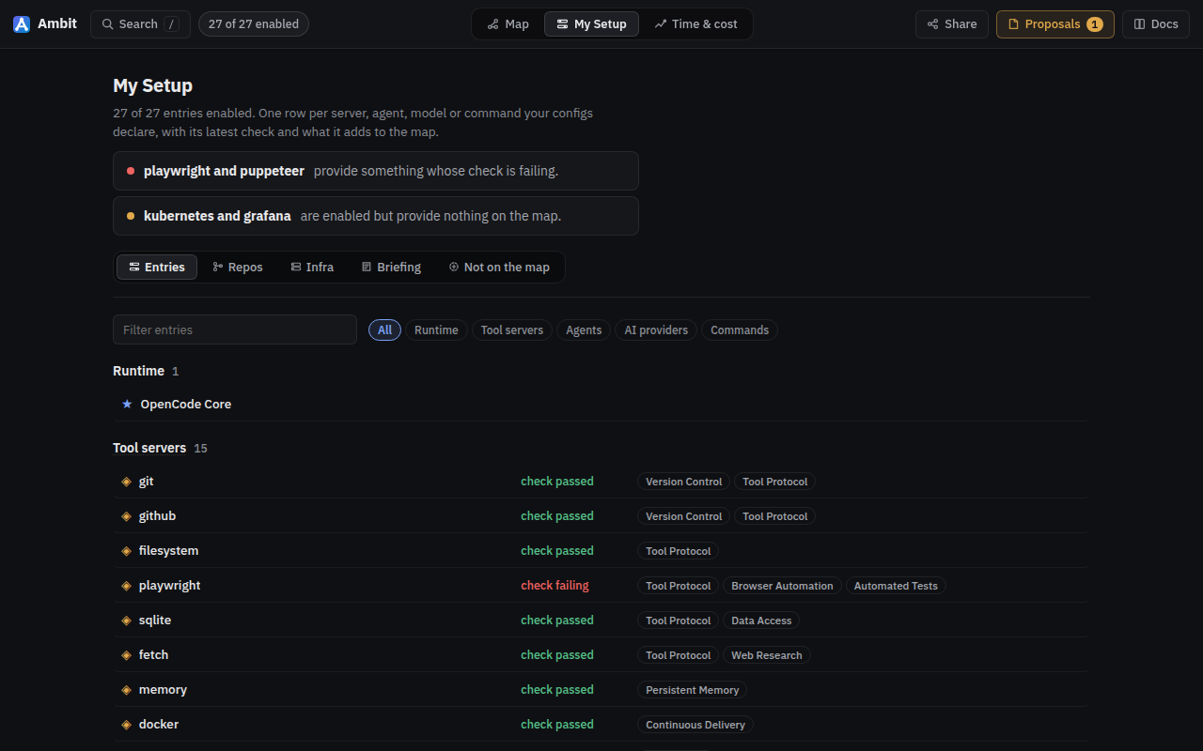The height and width of the screenshot is (751, 1203).
Task: Click the 27 of 27 enabled pill
Action: [254, 24]
